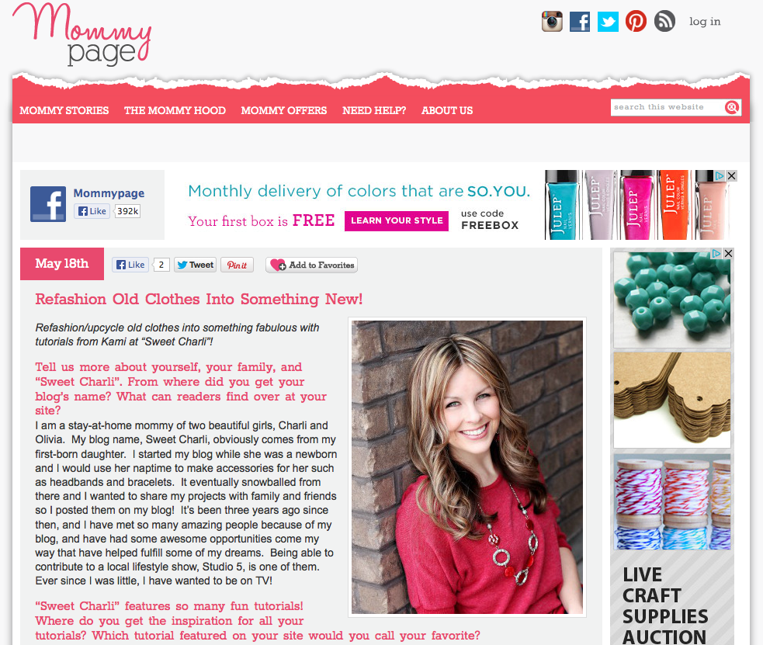The height and width of the screenshot is (645, 763).
Task: Go to Mommy Offers menu
Action: coord(283,110)
